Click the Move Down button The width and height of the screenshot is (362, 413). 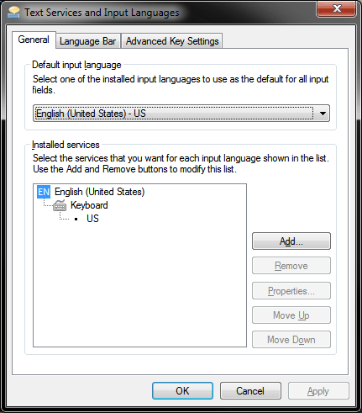coord(291,340)
